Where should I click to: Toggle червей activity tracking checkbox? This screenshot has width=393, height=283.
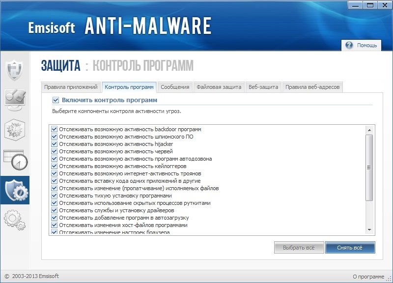[x=54, y=151]
